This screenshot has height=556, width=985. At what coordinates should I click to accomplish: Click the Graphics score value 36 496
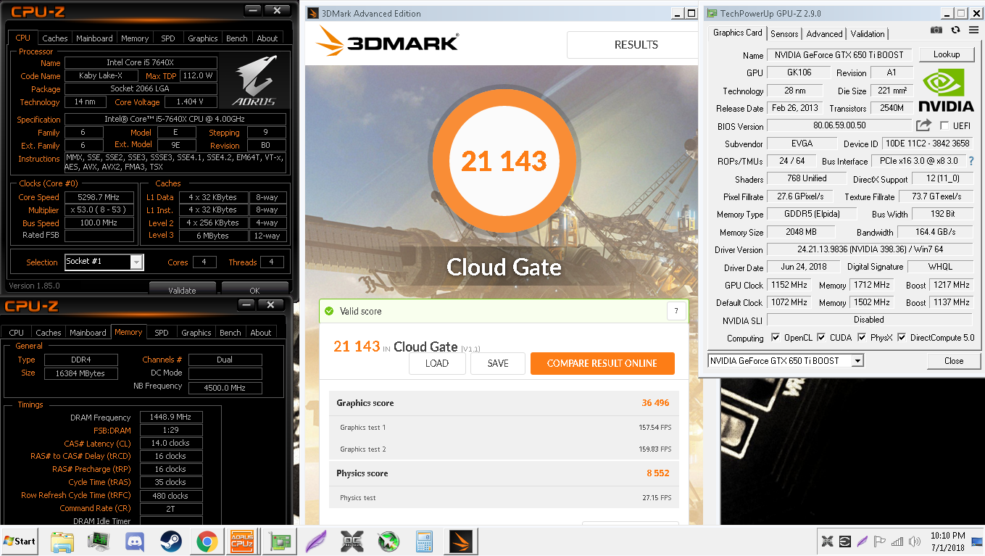(655, 403)
